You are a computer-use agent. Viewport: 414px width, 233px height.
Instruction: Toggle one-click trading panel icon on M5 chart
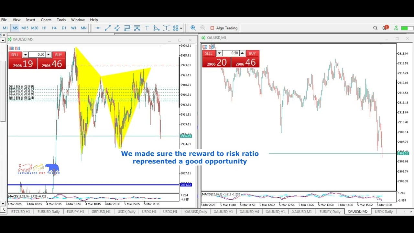pyautogui.click(x=11, y=48)
